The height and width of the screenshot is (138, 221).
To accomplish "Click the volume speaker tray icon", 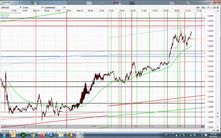I will click(191, 135).
